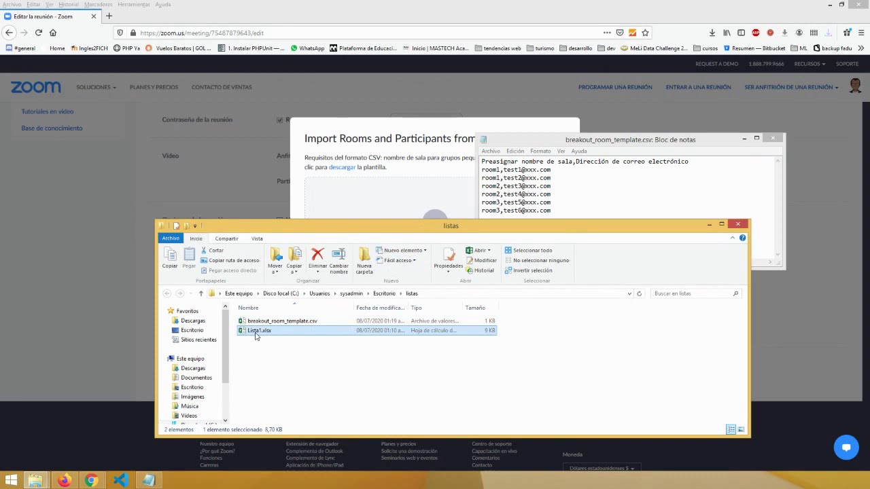Open Firefox downloads arrow in toolbar
Screen dimensions: 870x489
click(712, 33)
